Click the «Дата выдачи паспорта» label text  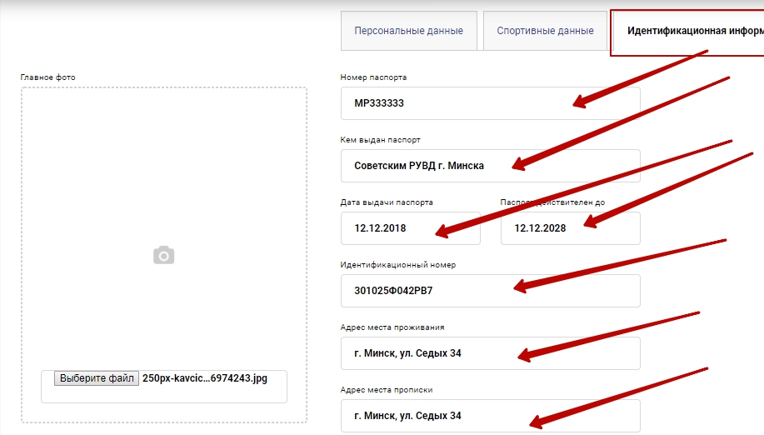pyautogui.click(x=387, y=202)
